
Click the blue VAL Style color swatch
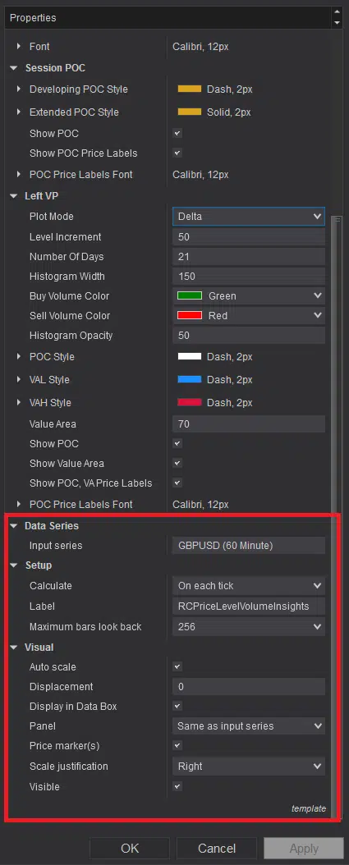pyautogui.click(x=190, y=380)
